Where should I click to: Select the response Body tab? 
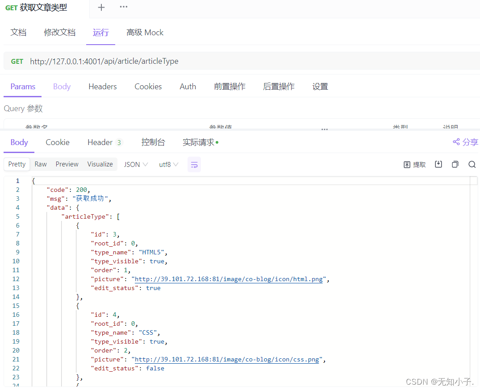point(19,142)
